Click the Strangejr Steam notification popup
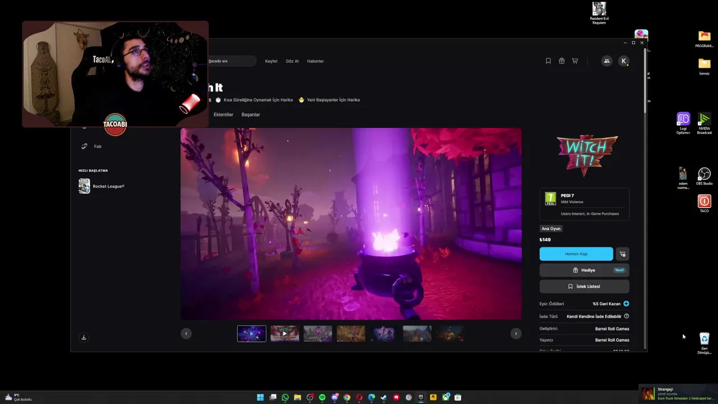This screenshot has height=404, width=718. 678,394
